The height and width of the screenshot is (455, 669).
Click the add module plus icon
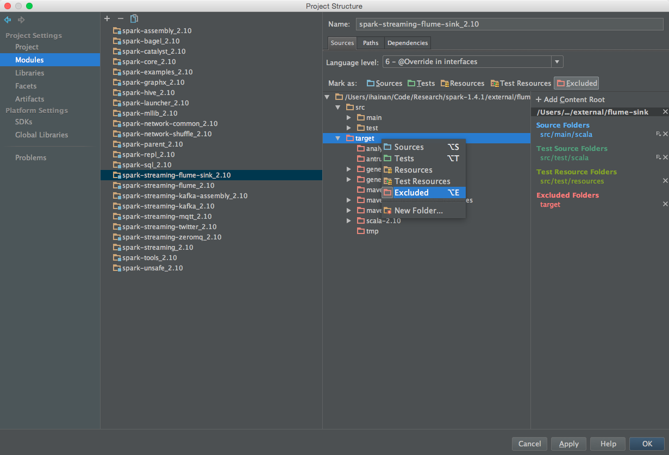point(107,18)
